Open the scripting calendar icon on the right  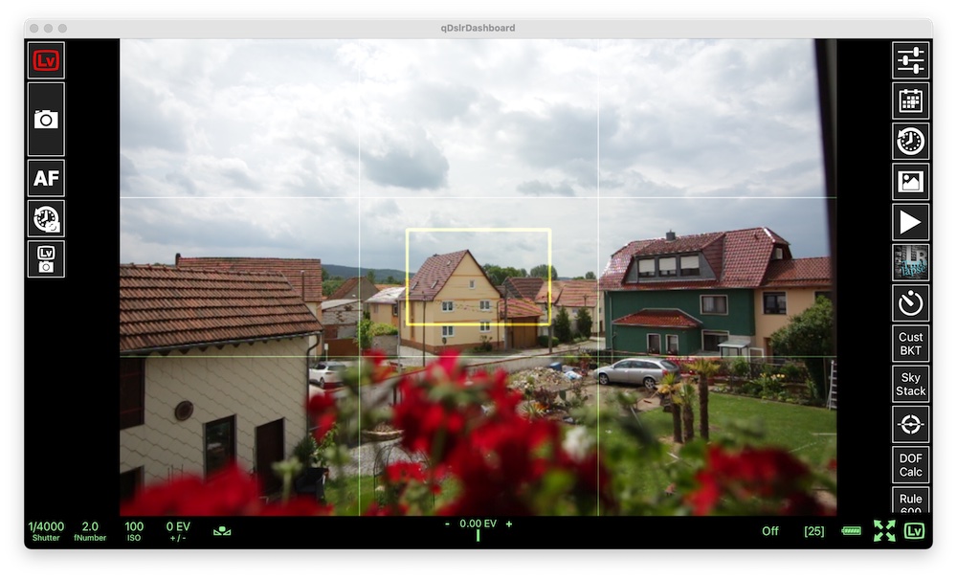click(x=910, y=100)
